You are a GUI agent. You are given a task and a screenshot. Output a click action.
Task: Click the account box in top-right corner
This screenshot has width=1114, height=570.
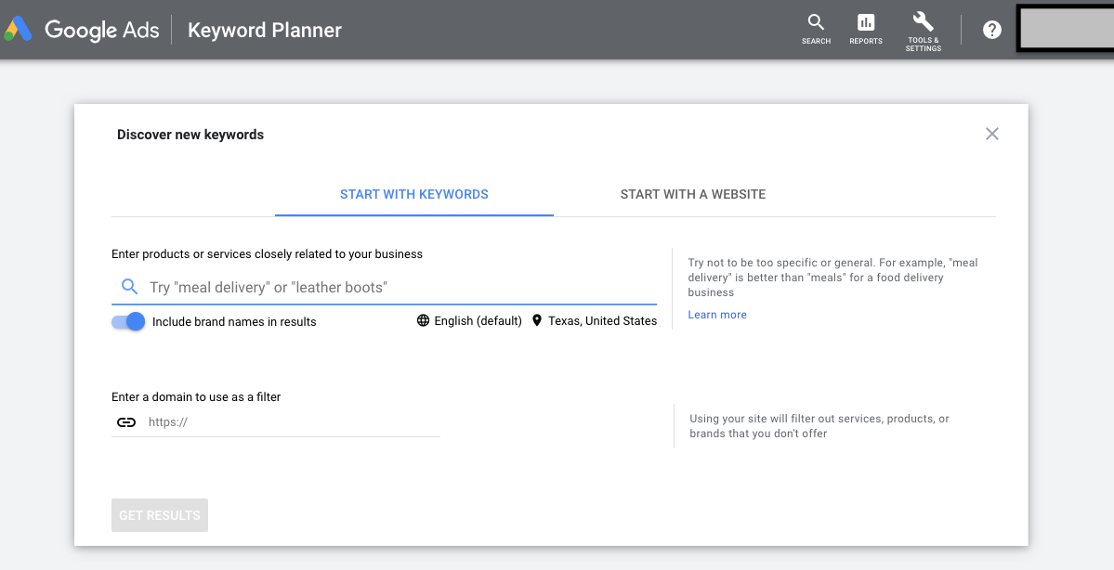[x=1064, y=28]
